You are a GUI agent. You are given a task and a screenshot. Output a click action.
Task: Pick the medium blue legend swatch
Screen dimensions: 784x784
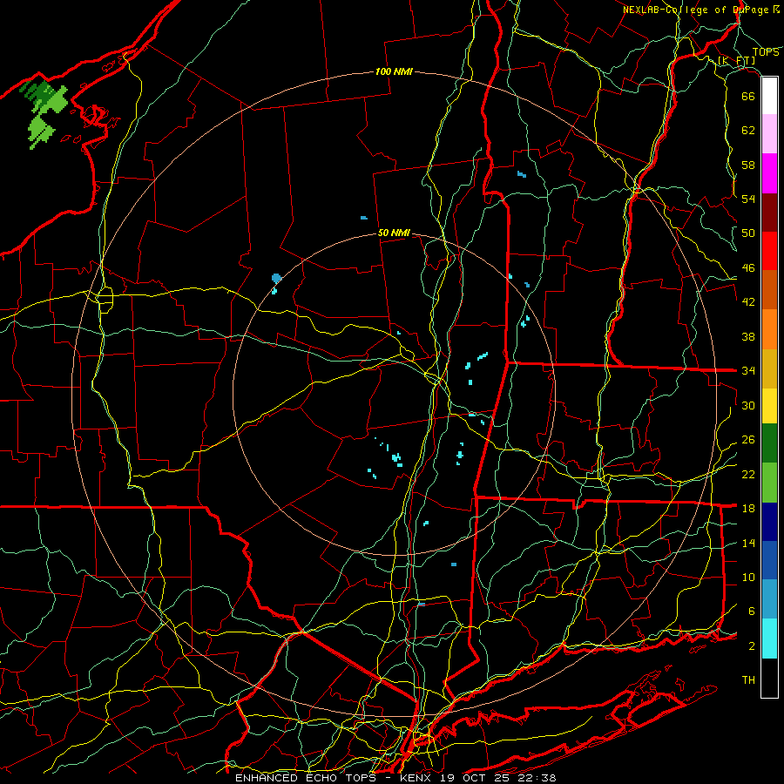click(x=769, y=560)
